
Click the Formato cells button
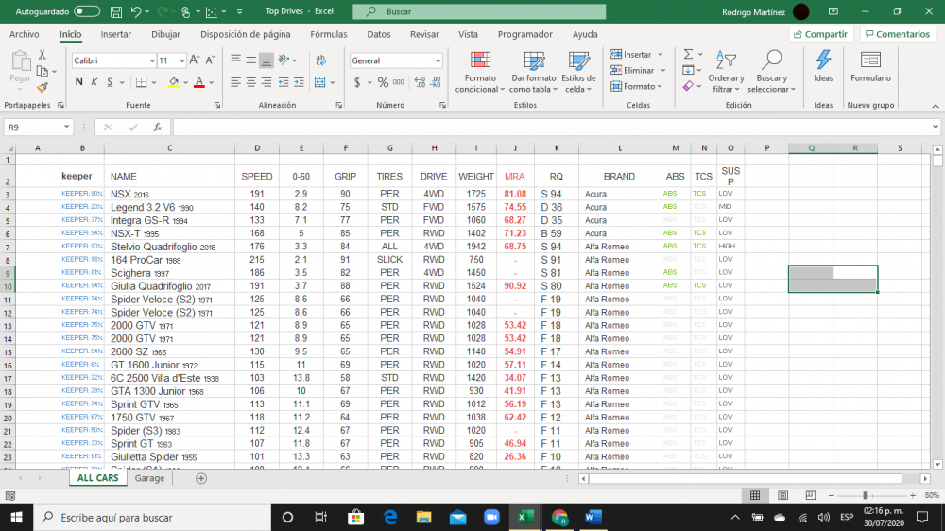(636, 86)
